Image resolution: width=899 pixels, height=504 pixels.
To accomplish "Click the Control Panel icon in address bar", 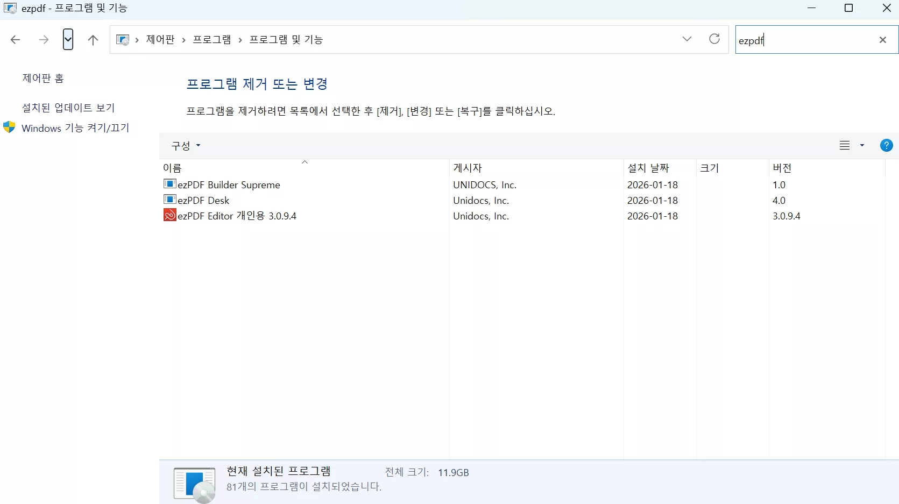I will [123, 39].
